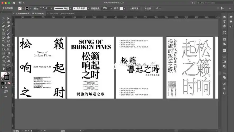Click the toolbox stroke color swatch

7,78
